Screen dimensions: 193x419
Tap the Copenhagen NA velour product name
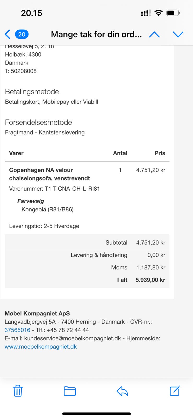pyautogui.click(x=50, y=174)
